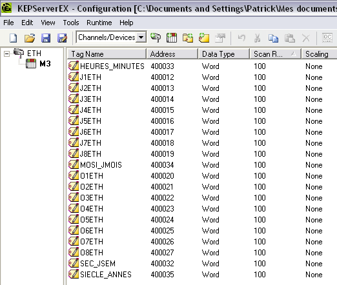This screenshot has height=285, width=337.
Task: Click the New Tag toolbar icon
Action: tap(204, 37)
